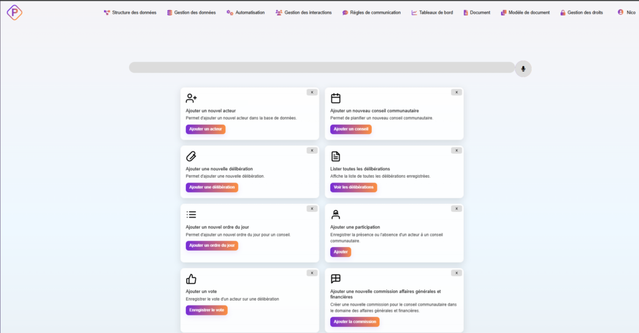Viewport: 639px width, 333px height.
Task: Click the list icon on the ordre du jour card
Action: click(x=192, y=215)
